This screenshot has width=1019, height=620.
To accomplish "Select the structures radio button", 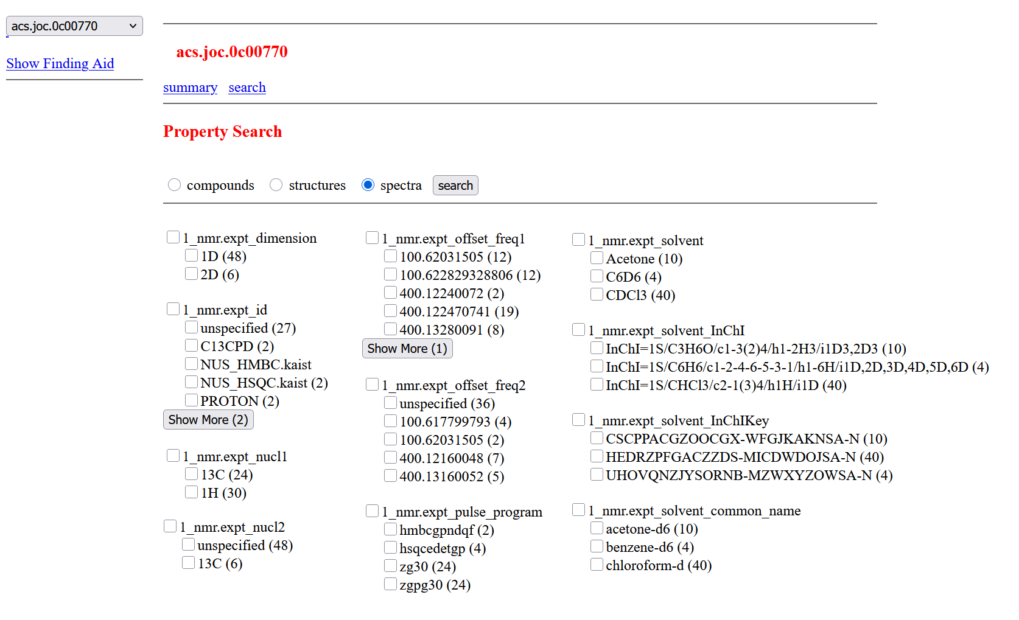I will pos(276,185).
